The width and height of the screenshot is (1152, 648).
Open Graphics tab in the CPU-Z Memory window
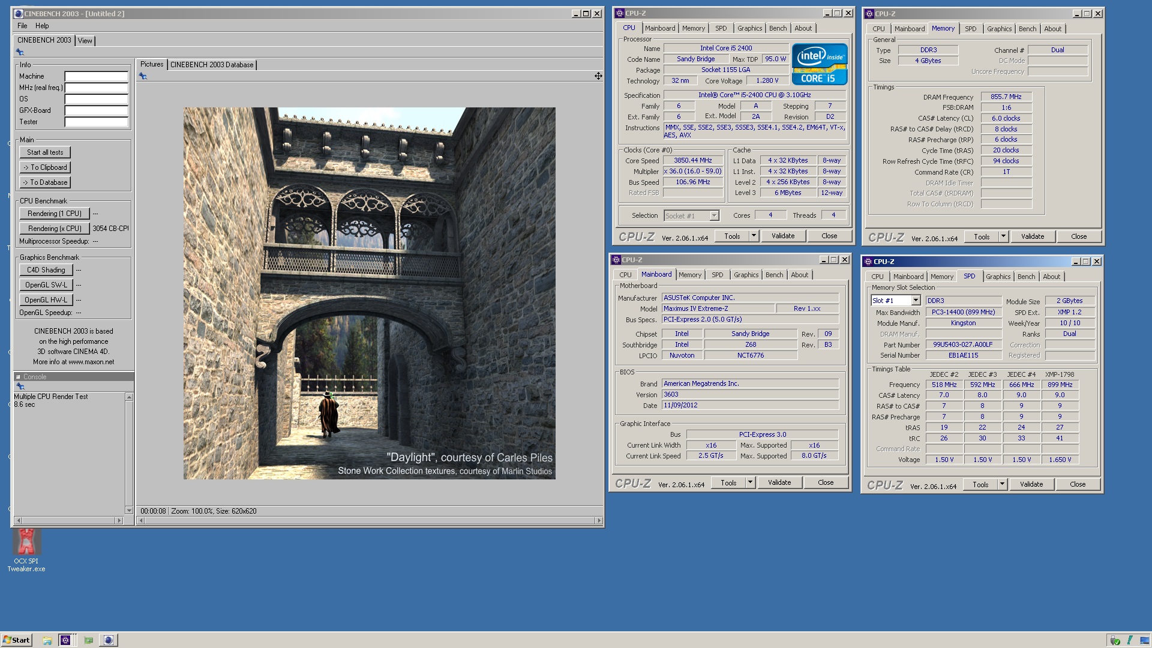[x=1000, y=29]
